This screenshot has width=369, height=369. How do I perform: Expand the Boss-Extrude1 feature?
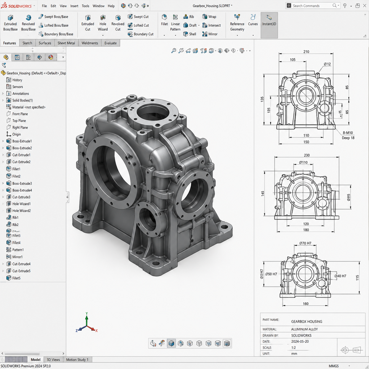click(3, 141)
